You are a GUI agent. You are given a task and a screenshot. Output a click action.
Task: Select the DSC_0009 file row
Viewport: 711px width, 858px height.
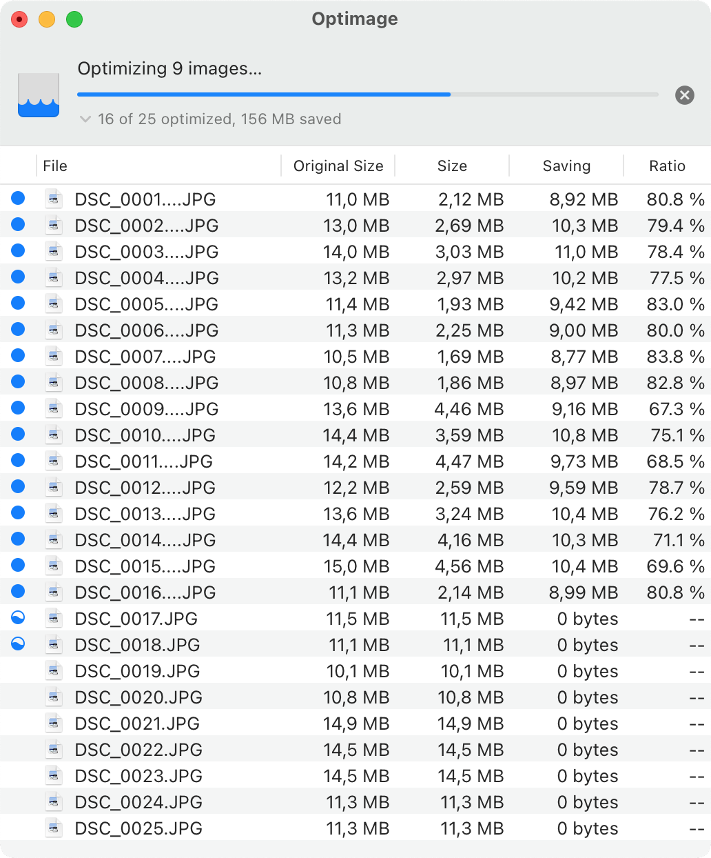click(x=146, y=409)
